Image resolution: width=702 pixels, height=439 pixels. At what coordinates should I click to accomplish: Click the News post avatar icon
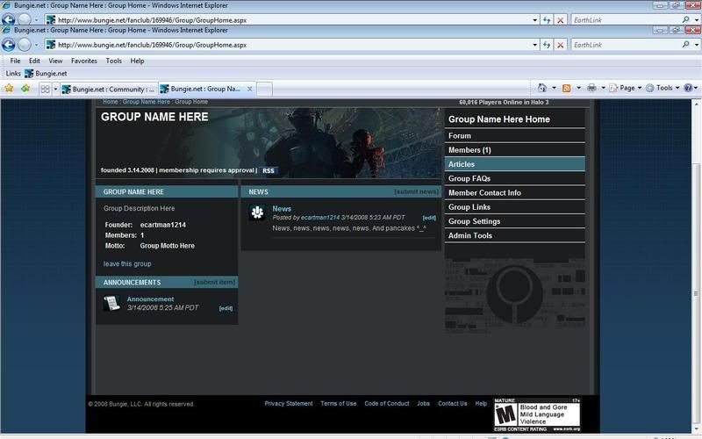pos(257,212)
